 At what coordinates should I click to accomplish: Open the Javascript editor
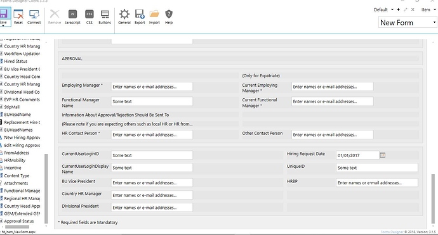pyautogui.click(x=72, y=16)
